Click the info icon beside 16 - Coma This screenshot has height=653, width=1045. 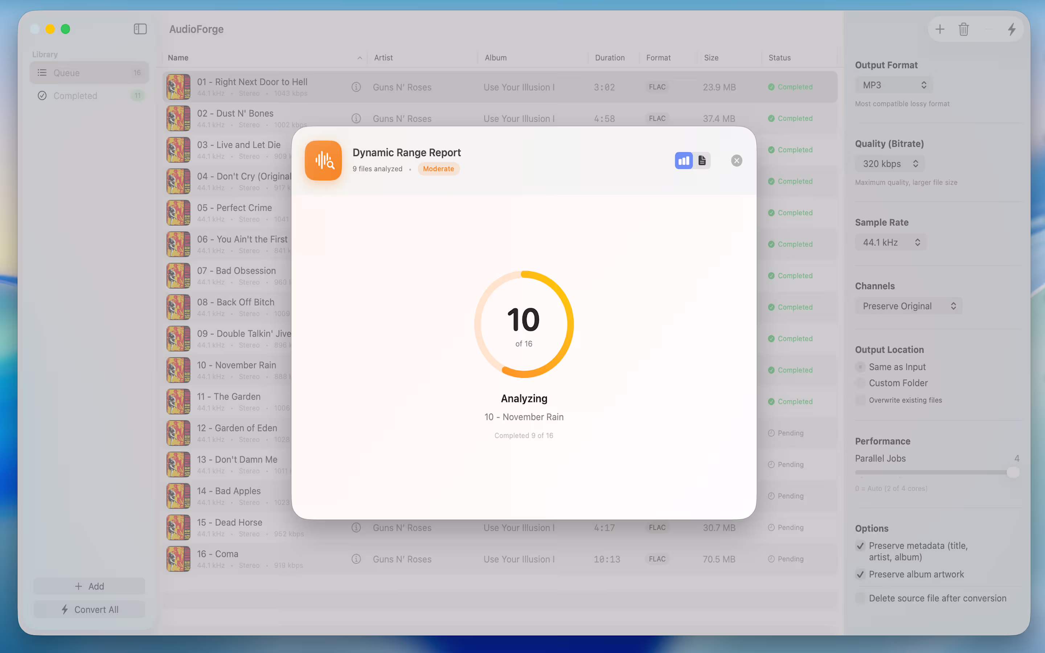356,559
